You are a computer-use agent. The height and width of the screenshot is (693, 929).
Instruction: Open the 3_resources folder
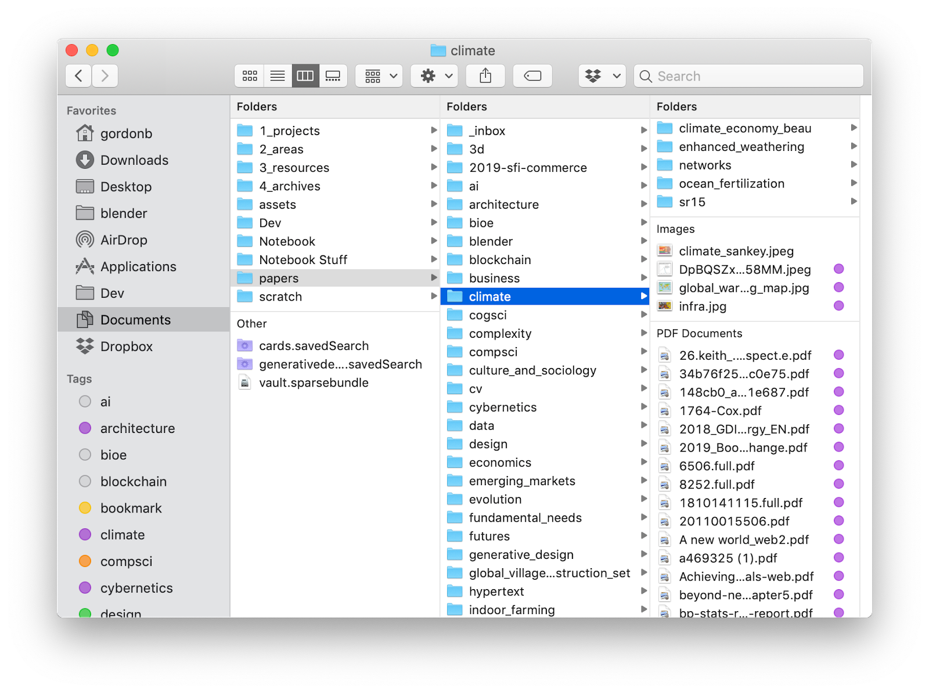click(x=335, y=168)
